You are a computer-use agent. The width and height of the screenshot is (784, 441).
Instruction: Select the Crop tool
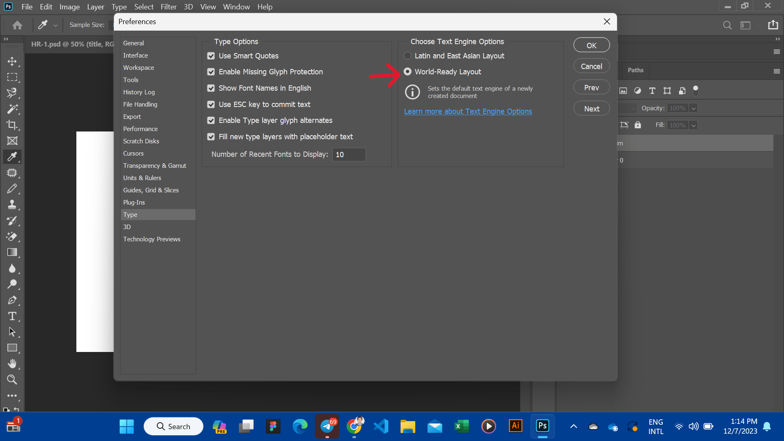[12, 125]
